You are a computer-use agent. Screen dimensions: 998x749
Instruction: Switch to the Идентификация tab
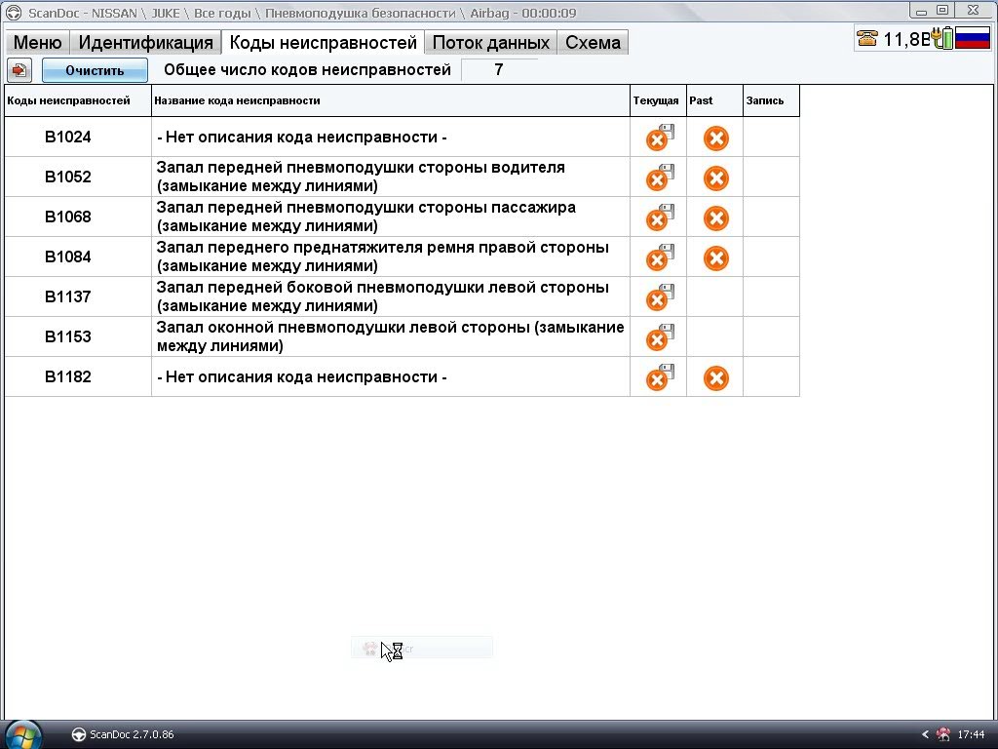(x=146, y=42)
